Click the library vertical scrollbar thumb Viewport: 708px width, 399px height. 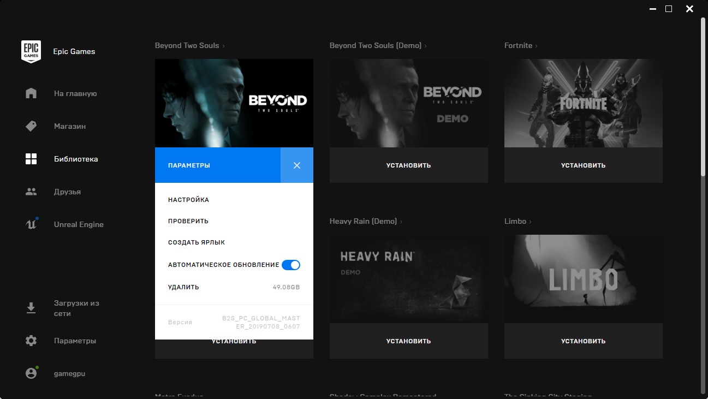click(703, 98)
